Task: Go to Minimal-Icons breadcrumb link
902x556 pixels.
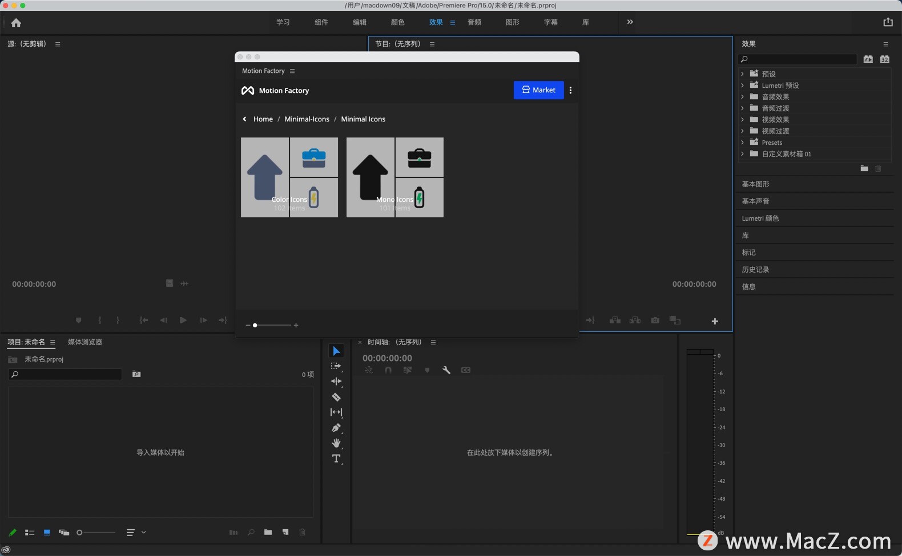Action: [x=307, y=119]
